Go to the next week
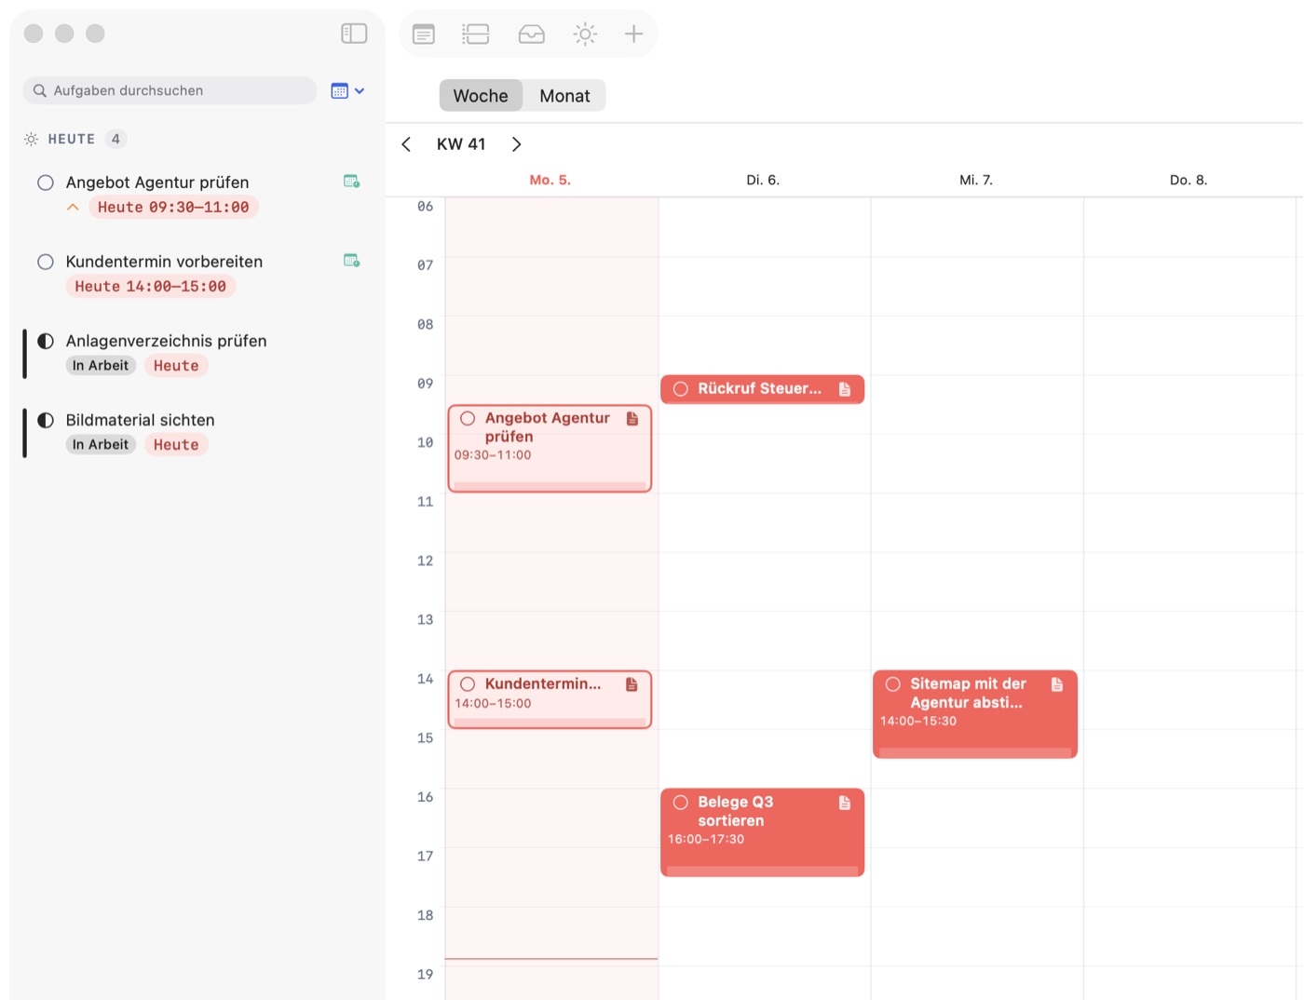Viewport: 1304px width, 1000px height. click(517, 144)
